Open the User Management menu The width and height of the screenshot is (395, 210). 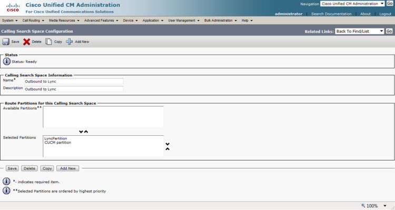pyautogui.click(x=184, y=21)
